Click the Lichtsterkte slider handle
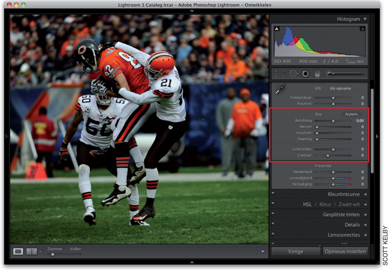The height and width of the screenshot is (272, 392). pyautogui.click(x=333, y=150)
